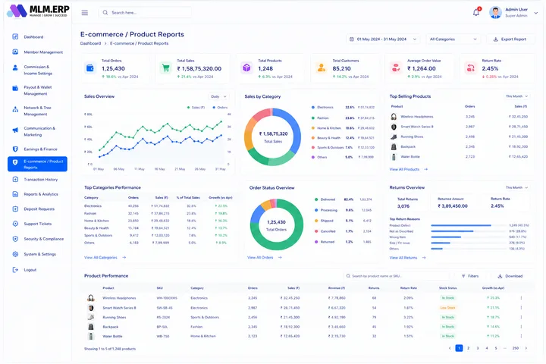Toggle Cancelled legend in Order Status
This screenshot has width=546, height=364.
[325, 231]
